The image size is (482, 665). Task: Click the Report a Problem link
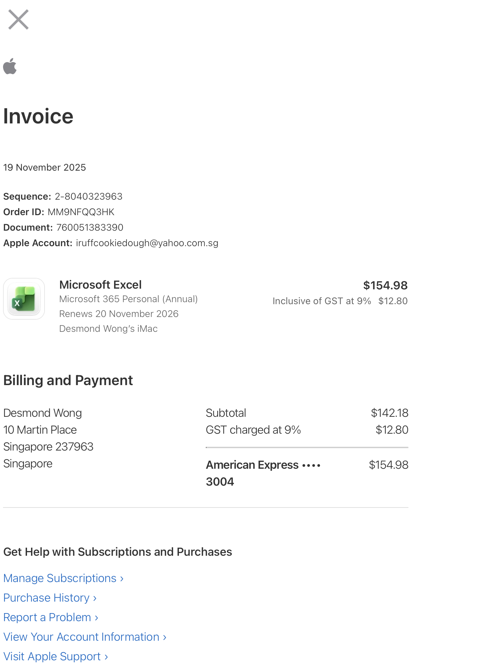(x=51, y=617)
